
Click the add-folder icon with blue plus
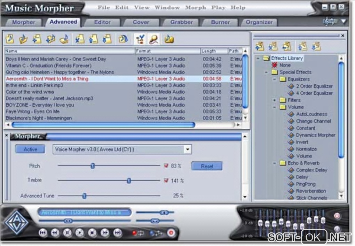coord(50,39)
